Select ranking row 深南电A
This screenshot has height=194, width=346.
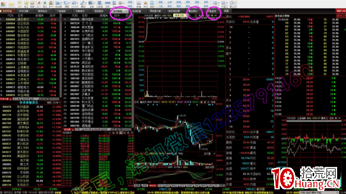pos(31,127)
